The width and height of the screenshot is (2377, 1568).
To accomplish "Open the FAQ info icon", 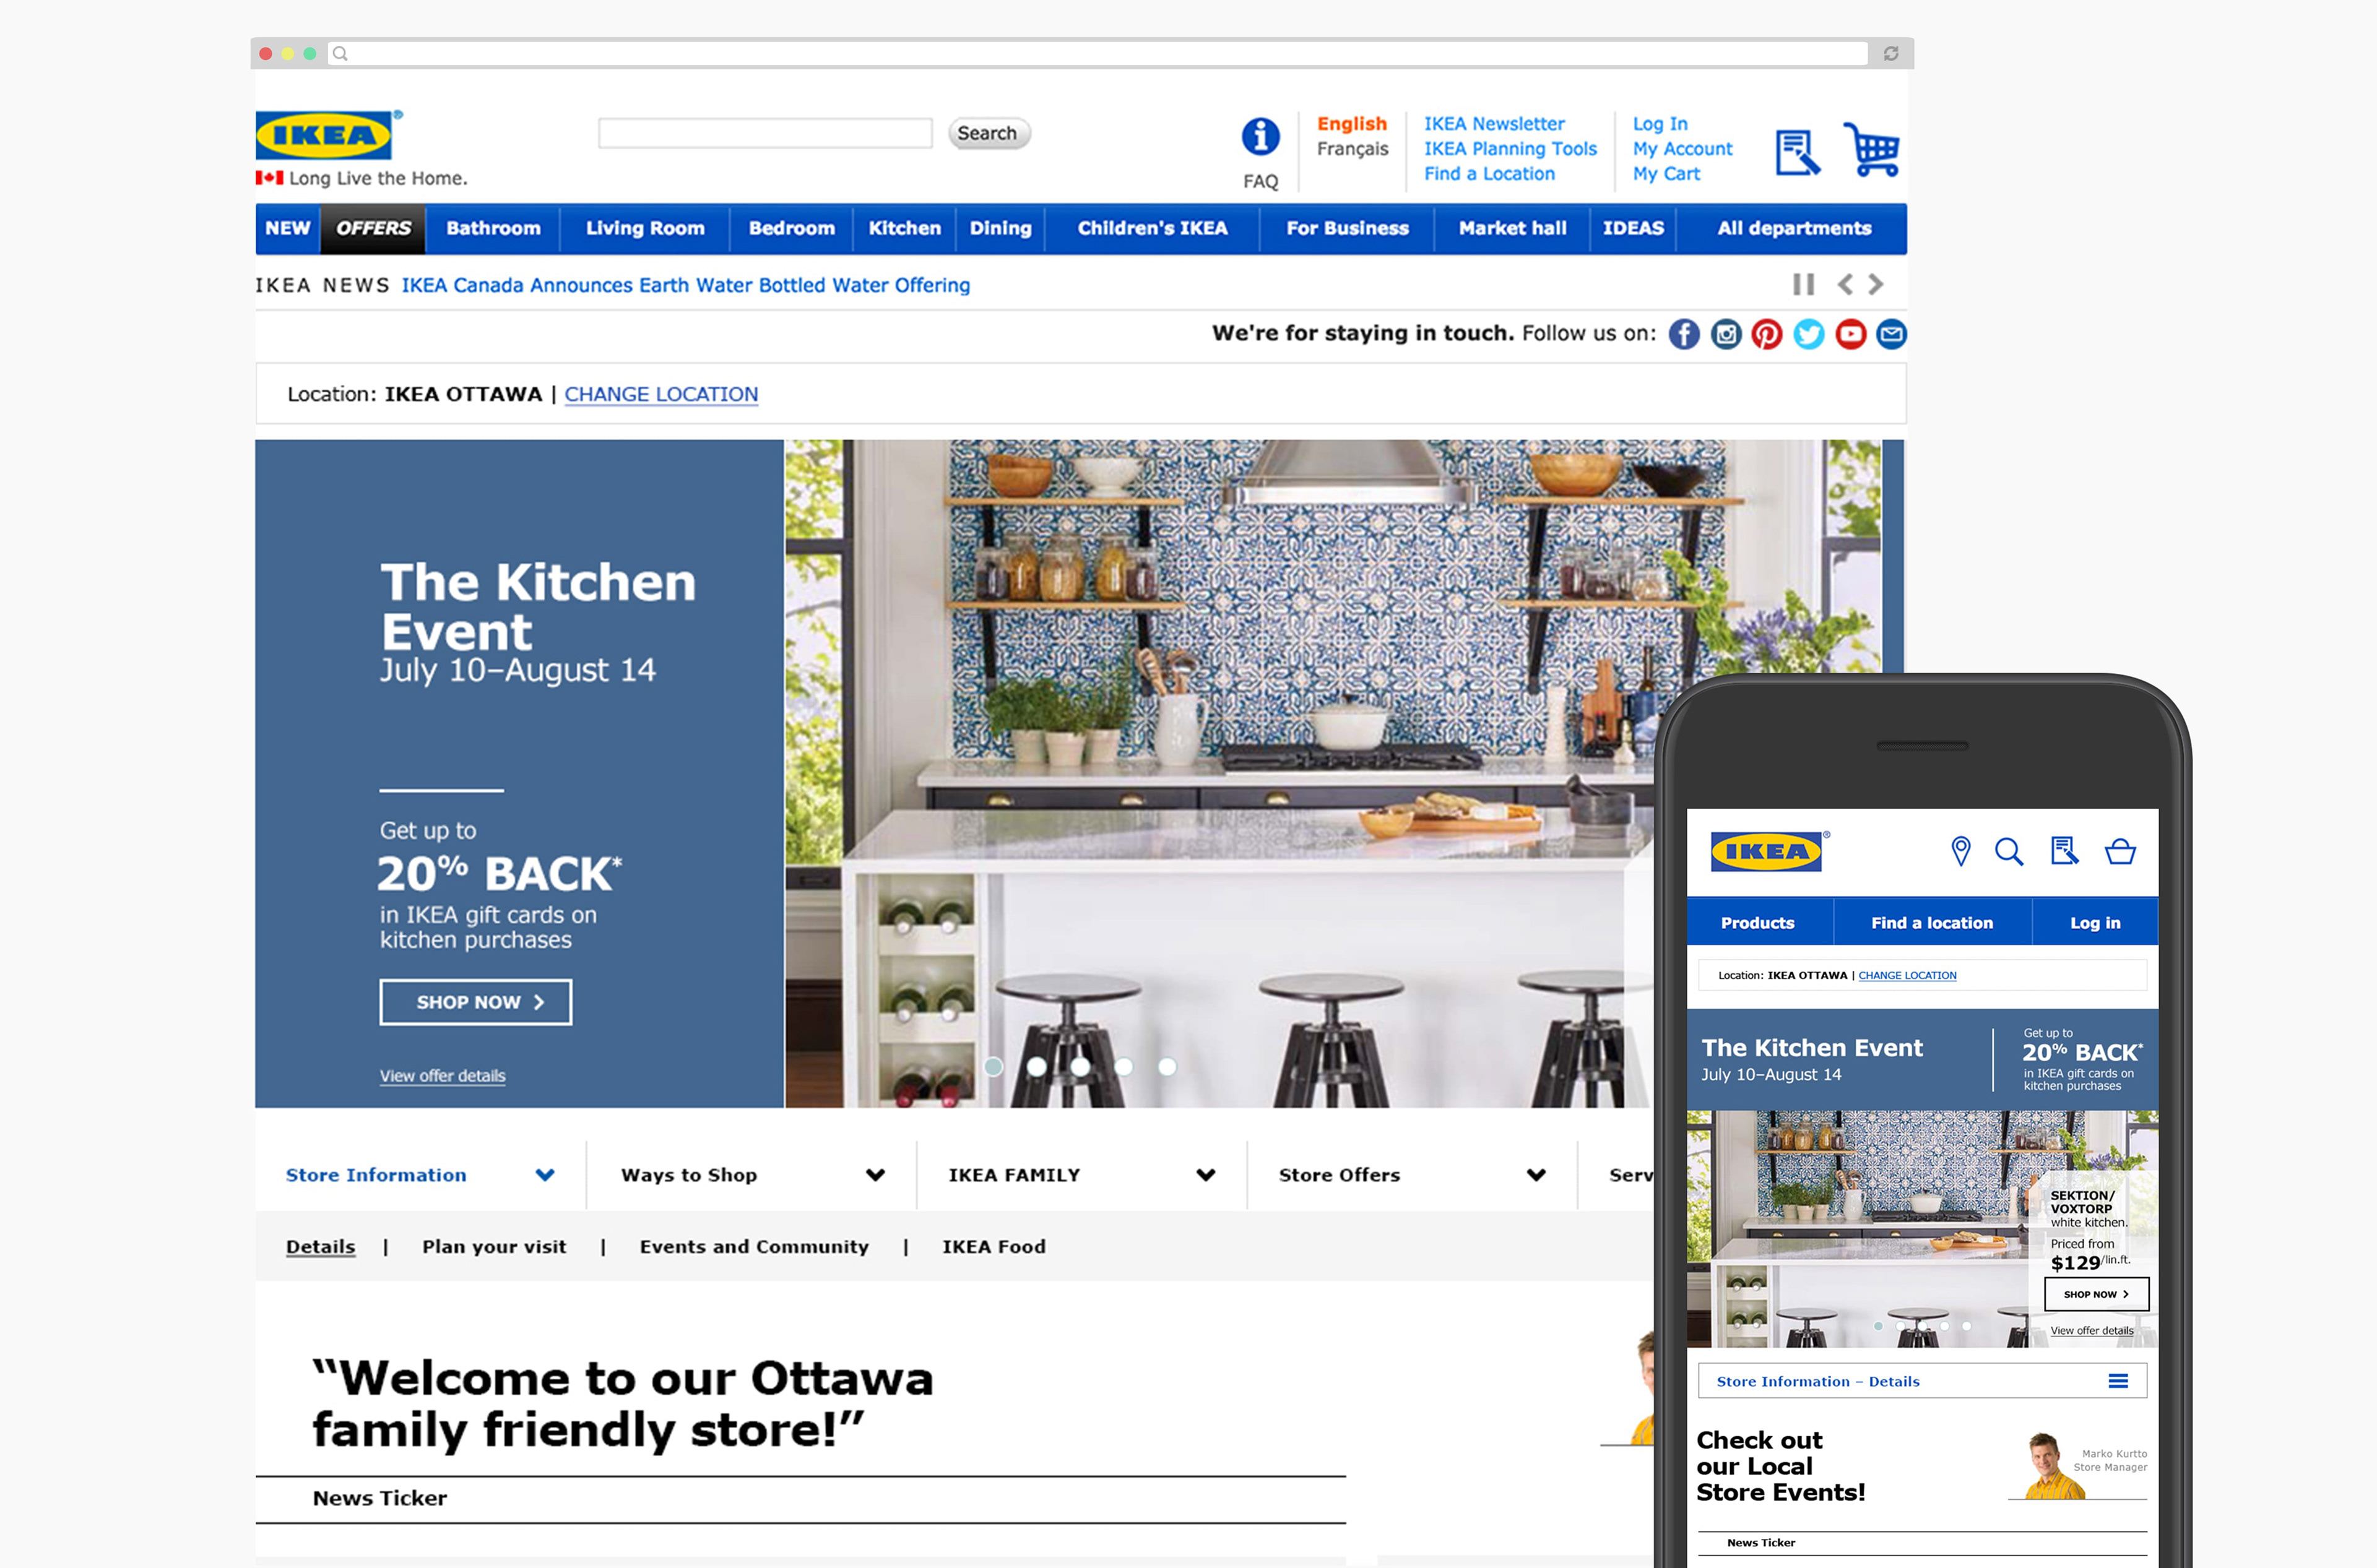I will 1260,136.
